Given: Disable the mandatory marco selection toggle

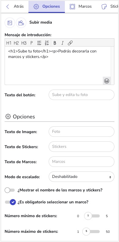Looking at the screenshot, I should (10, 202).
